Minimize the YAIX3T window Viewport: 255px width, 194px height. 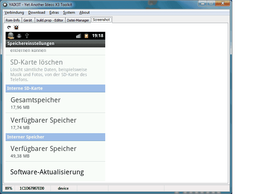pos(203,3)
